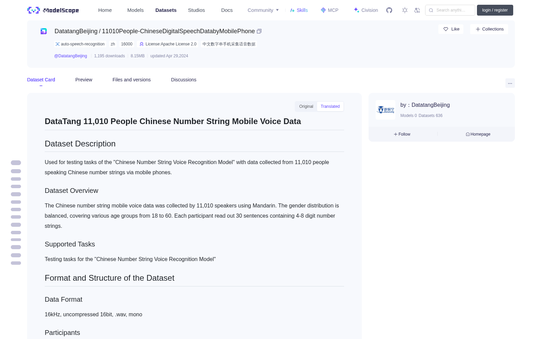Click the auto-speech-recognition tag

[x=80, y=44]
